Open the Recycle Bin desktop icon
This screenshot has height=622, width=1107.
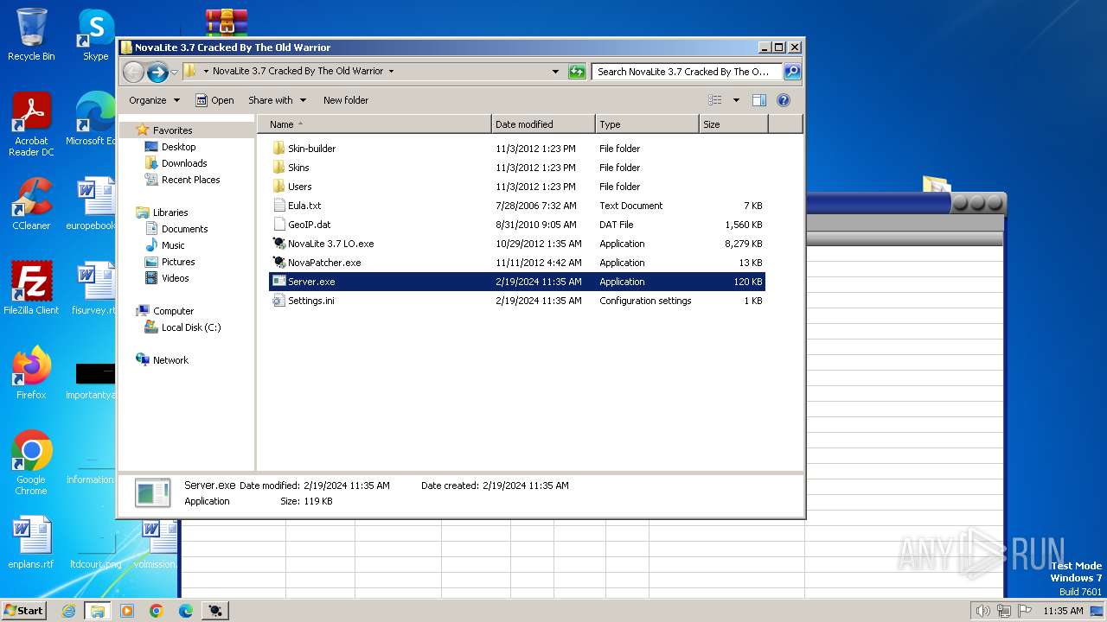click(x=31, y=35)
